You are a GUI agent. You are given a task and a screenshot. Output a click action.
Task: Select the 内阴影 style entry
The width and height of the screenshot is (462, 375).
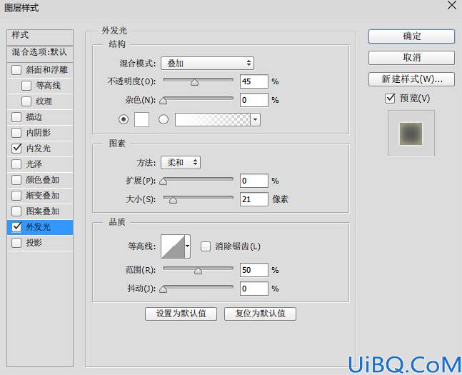(x=40, y=133)
